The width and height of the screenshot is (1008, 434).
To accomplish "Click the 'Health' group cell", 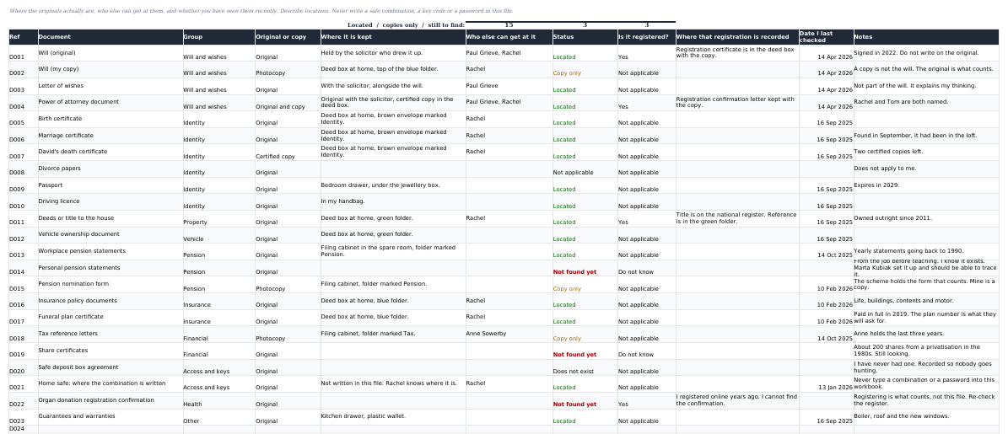I will pos(219,400).
